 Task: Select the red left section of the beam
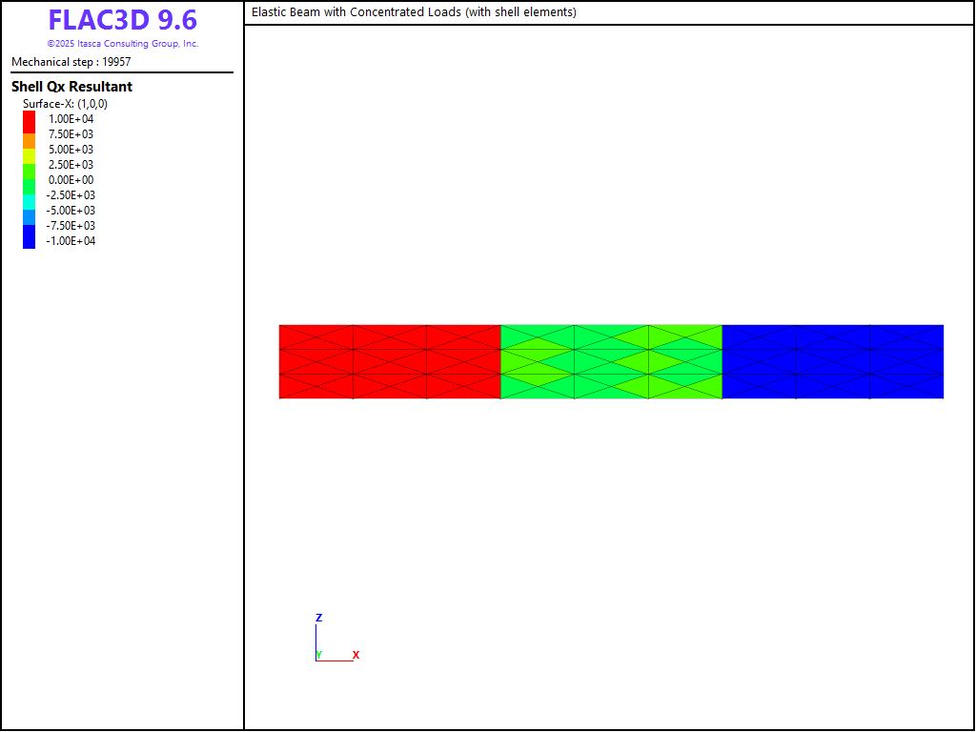click(x=389, y=361)
